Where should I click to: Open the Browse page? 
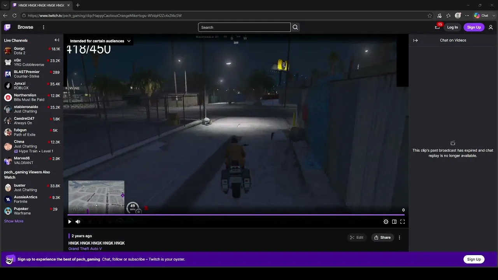tap(25, 27)
